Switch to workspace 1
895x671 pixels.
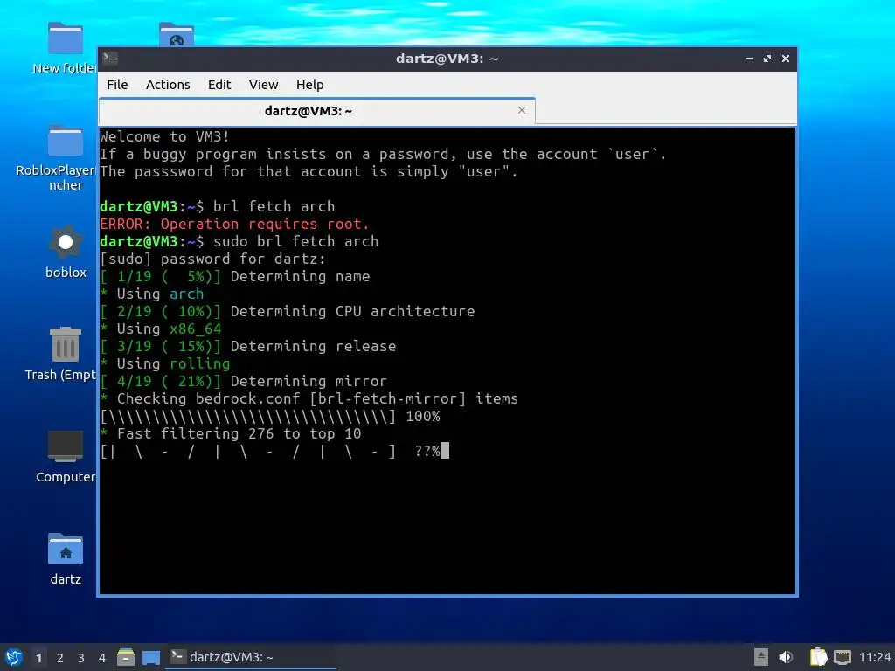tap(38, 658)
